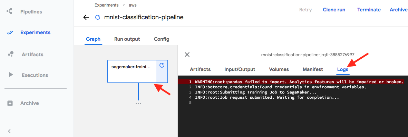
Task: Click the Experiments checkmark icon
Action: [10, 32]
